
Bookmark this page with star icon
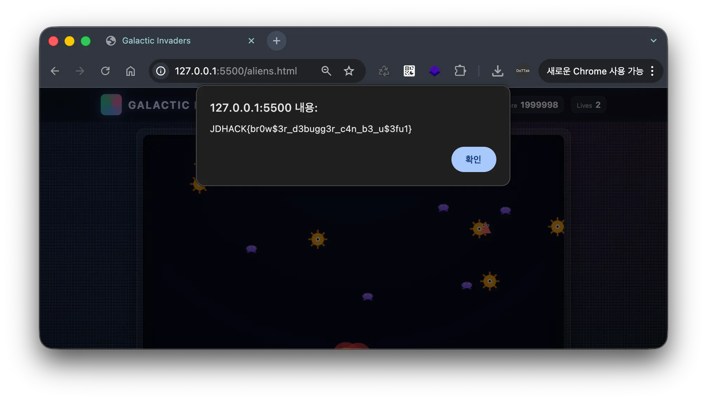[349, 71]
